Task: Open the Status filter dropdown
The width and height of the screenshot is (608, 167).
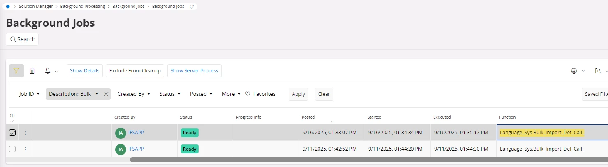Action: pyautogui.click(x=170, y=94)
